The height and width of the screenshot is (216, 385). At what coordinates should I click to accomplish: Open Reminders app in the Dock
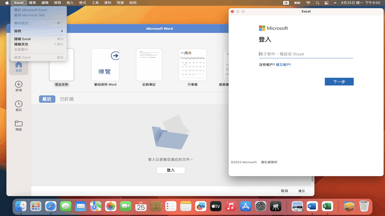171,207
